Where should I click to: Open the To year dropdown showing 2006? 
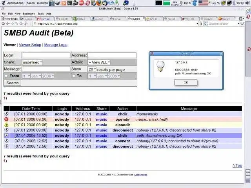click(x=114, y=76)
